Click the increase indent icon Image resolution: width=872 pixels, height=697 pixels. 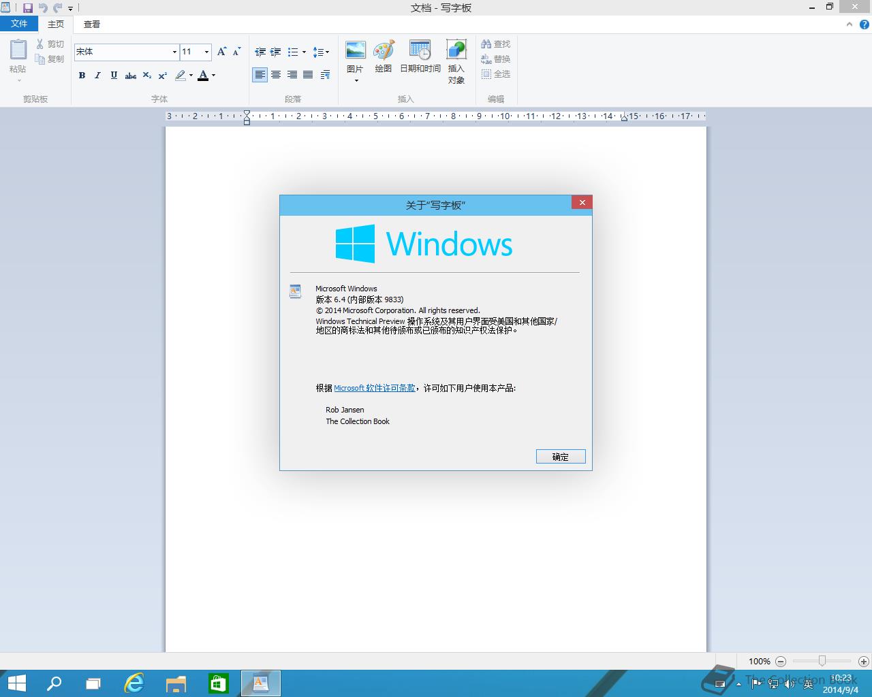[275, 52]
